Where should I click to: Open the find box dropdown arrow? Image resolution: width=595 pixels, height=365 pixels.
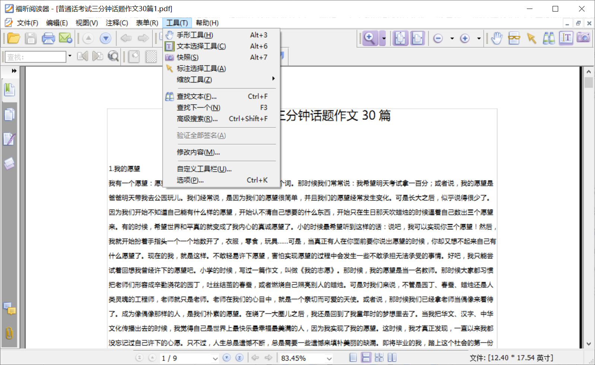[x=70, y=56]
